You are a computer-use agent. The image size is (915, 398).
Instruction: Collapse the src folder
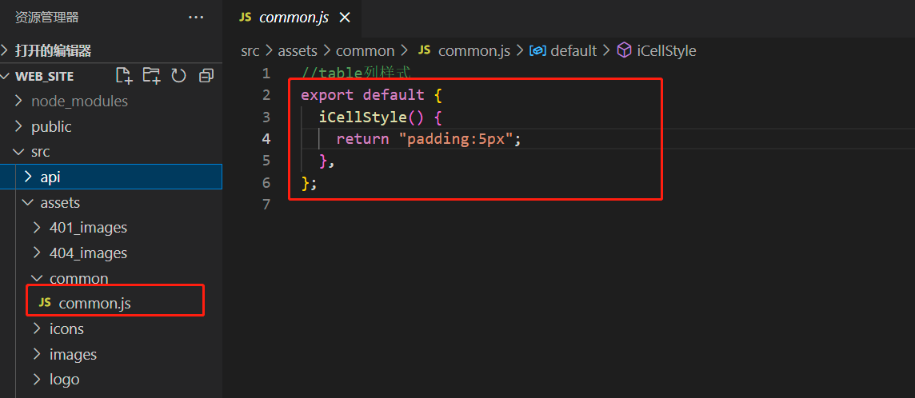(40, 152)
